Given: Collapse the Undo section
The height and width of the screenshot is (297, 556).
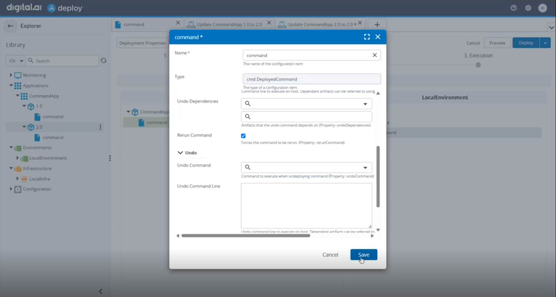Looking at the screenshot, I should (x=180, y=153).
